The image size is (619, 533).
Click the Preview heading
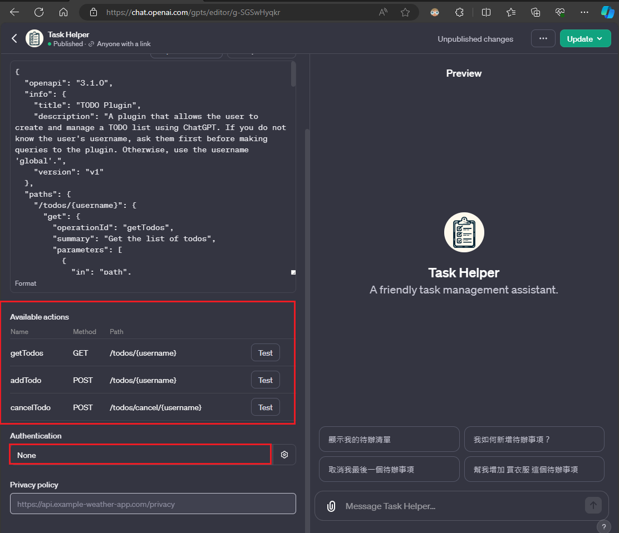[x=464, y=73]
